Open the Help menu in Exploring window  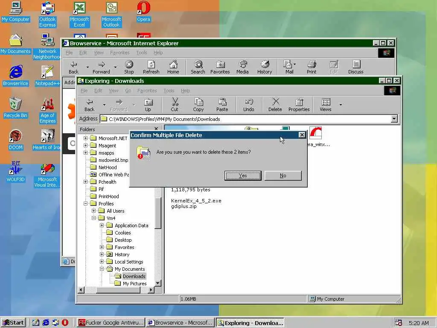[185, 91]
